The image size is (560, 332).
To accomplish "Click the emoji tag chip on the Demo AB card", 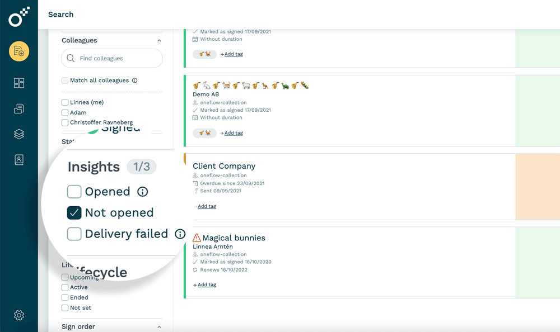I will (x=204, y=133).
